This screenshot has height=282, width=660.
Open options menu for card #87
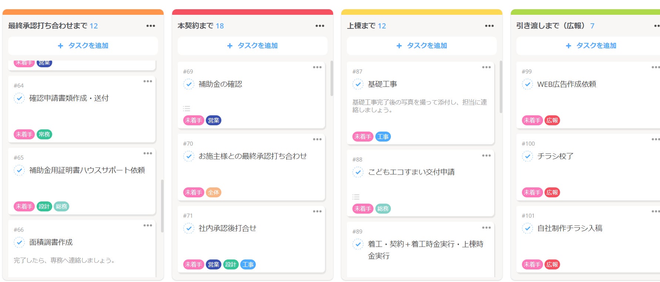click(x=486, y=67)
